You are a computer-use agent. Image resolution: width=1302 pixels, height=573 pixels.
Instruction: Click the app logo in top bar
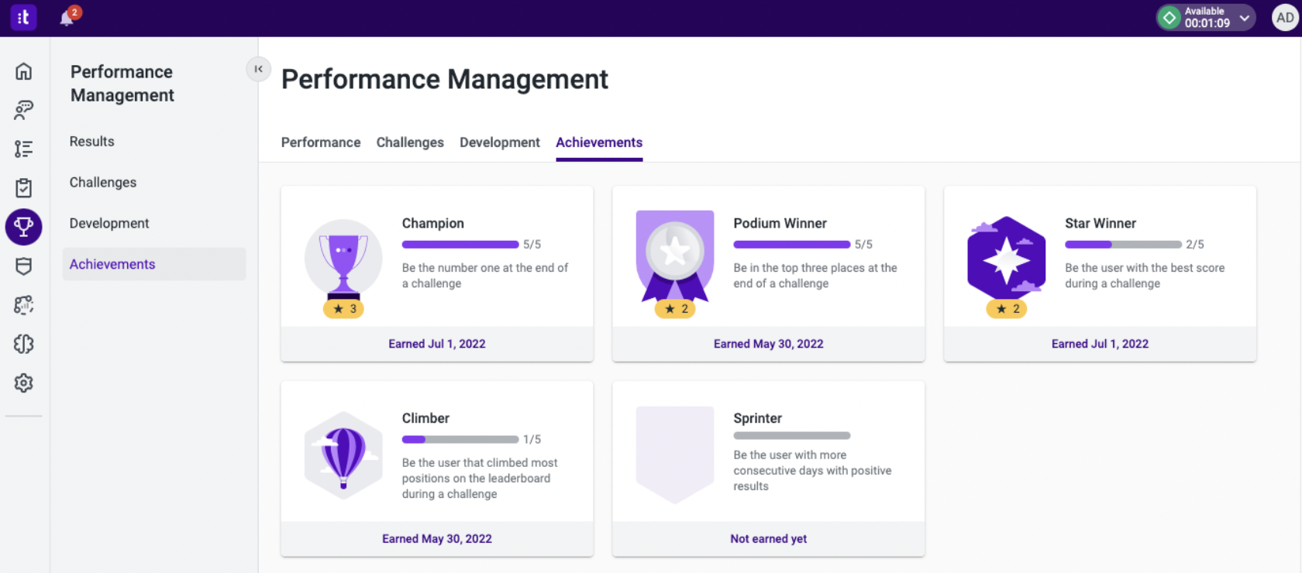[23, 17]
